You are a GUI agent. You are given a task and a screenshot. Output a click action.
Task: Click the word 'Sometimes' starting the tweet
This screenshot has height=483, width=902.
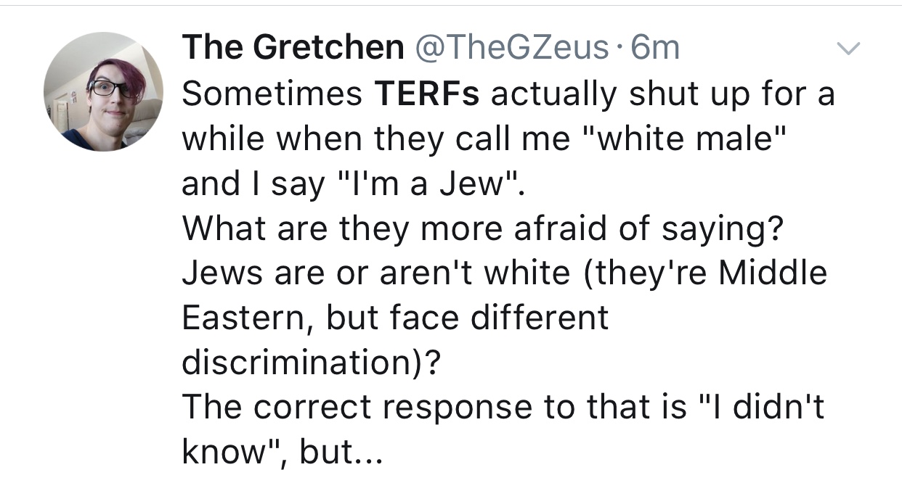272,94
